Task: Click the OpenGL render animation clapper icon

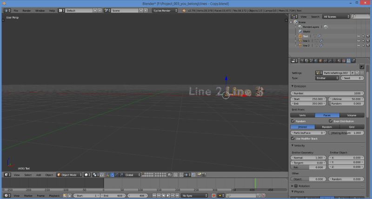Action: click(x=204, y=175)
